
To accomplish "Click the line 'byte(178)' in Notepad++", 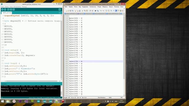I will click(x=96, y=62).
